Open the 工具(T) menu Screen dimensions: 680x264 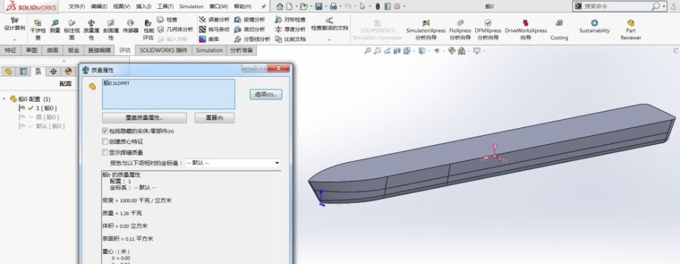click(x=165, y=7)
